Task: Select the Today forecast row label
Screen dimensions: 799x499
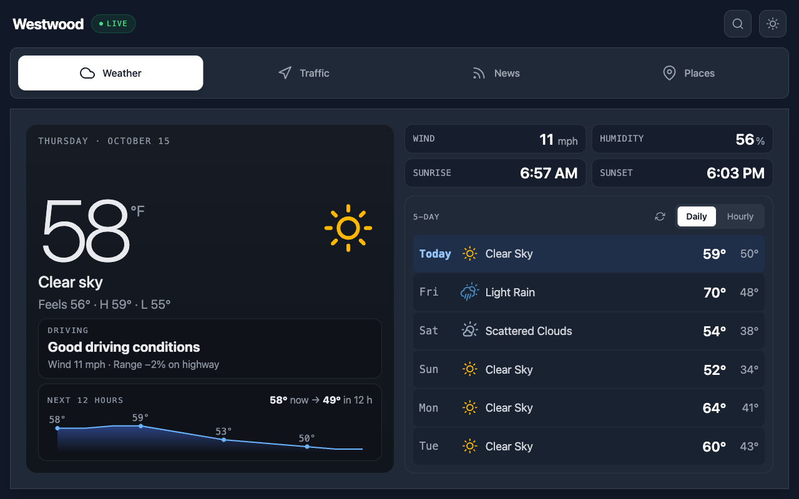Action: (x=435, y=254)
